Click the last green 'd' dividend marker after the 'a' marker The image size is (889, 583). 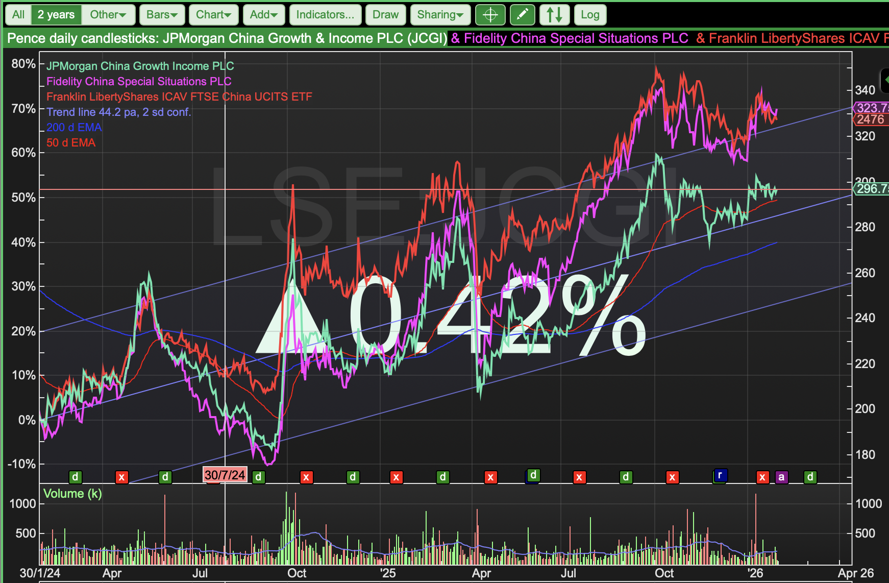click(810, 477)
